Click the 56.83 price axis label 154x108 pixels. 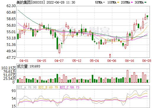coord(11,25)
